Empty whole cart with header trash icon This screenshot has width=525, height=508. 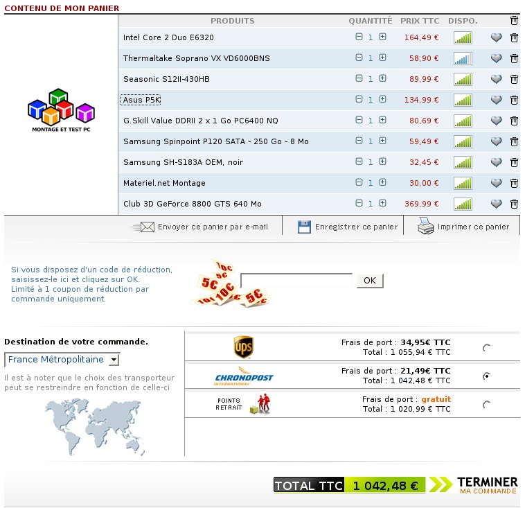click(x=514, y=20)
